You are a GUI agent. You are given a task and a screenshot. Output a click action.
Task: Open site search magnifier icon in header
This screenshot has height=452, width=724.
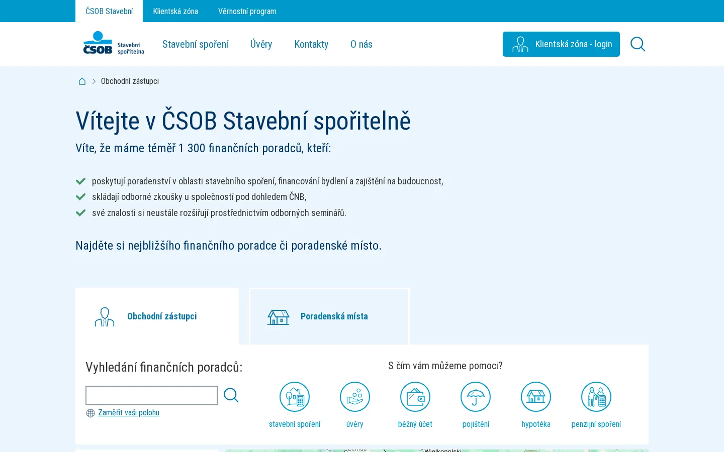[x=638, y=44]
